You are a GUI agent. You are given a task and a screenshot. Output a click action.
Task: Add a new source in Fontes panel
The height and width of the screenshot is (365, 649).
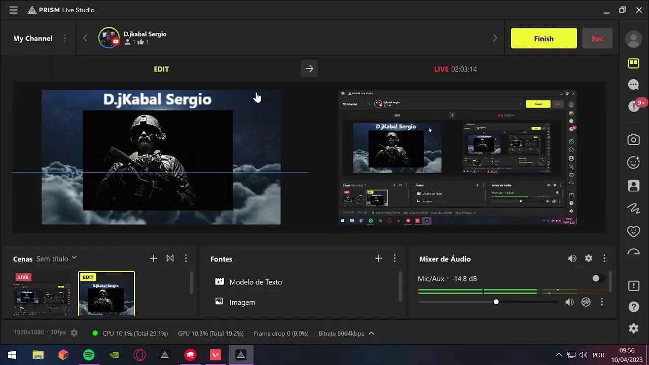(x=378, y=259)
